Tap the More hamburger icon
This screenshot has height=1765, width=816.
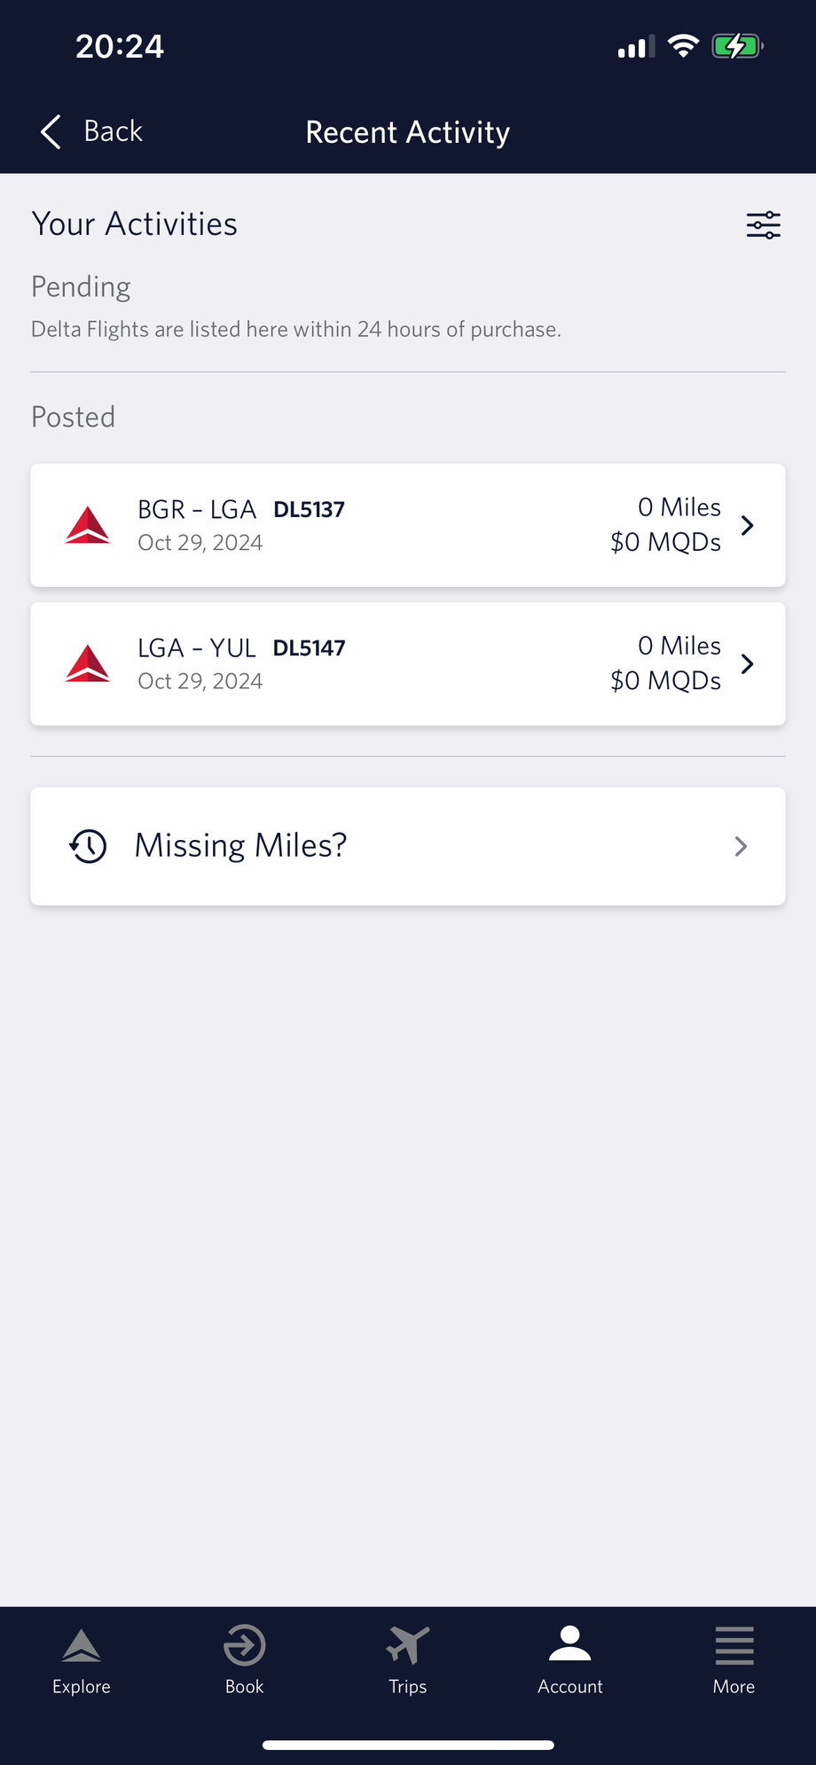(734, 1646)
